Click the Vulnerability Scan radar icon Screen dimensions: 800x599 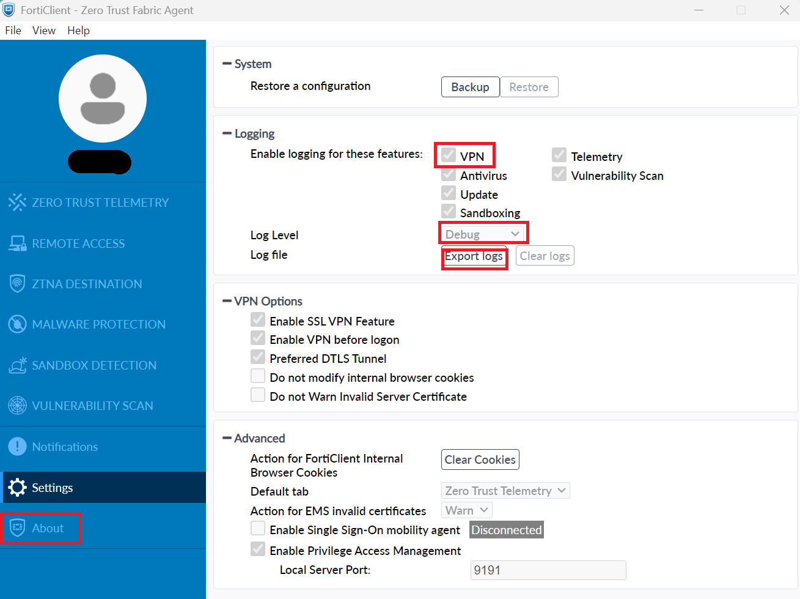(17, 406)
